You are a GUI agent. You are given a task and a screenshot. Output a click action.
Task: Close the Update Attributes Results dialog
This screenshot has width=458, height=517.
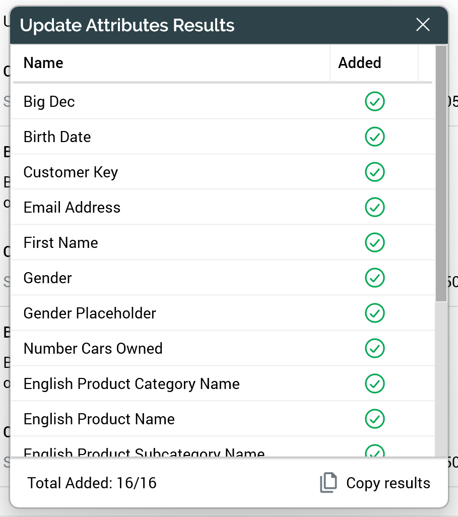tap(423, 25)
